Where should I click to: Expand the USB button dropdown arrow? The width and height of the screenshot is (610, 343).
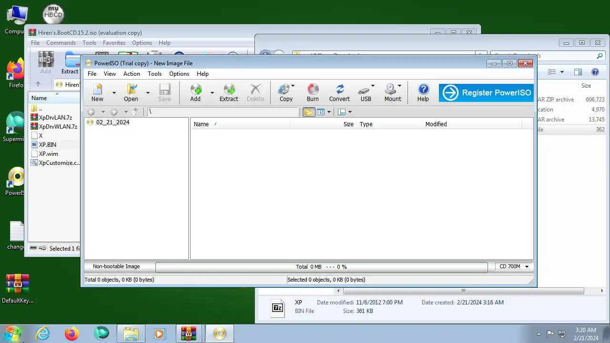(373, 86)
